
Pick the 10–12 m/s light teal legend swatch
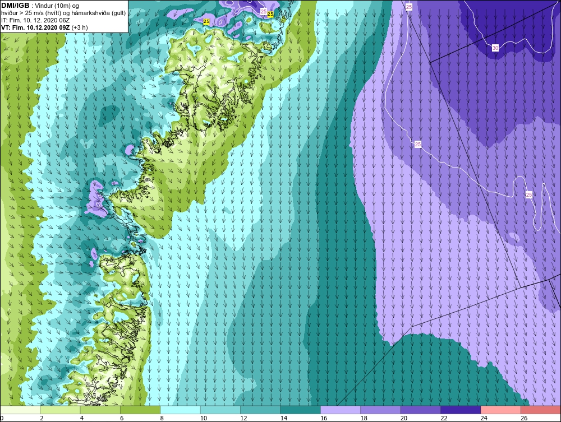(x=220, y=410)
